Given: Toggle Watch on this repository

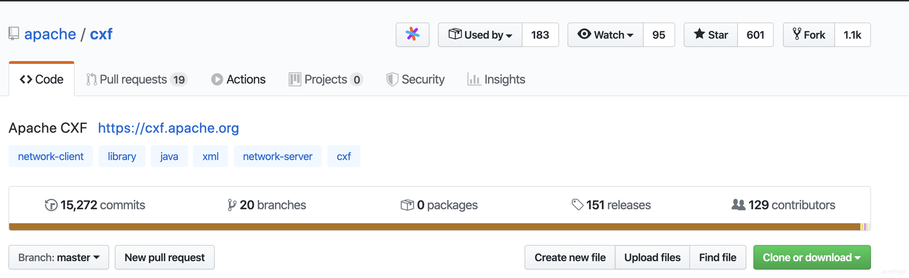Looking at the screenshot, I should [x=606, y=34].
